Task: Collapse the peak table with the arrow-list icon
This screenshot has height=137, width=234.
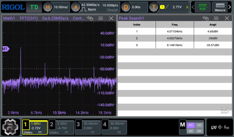Action: coord(225,110)
